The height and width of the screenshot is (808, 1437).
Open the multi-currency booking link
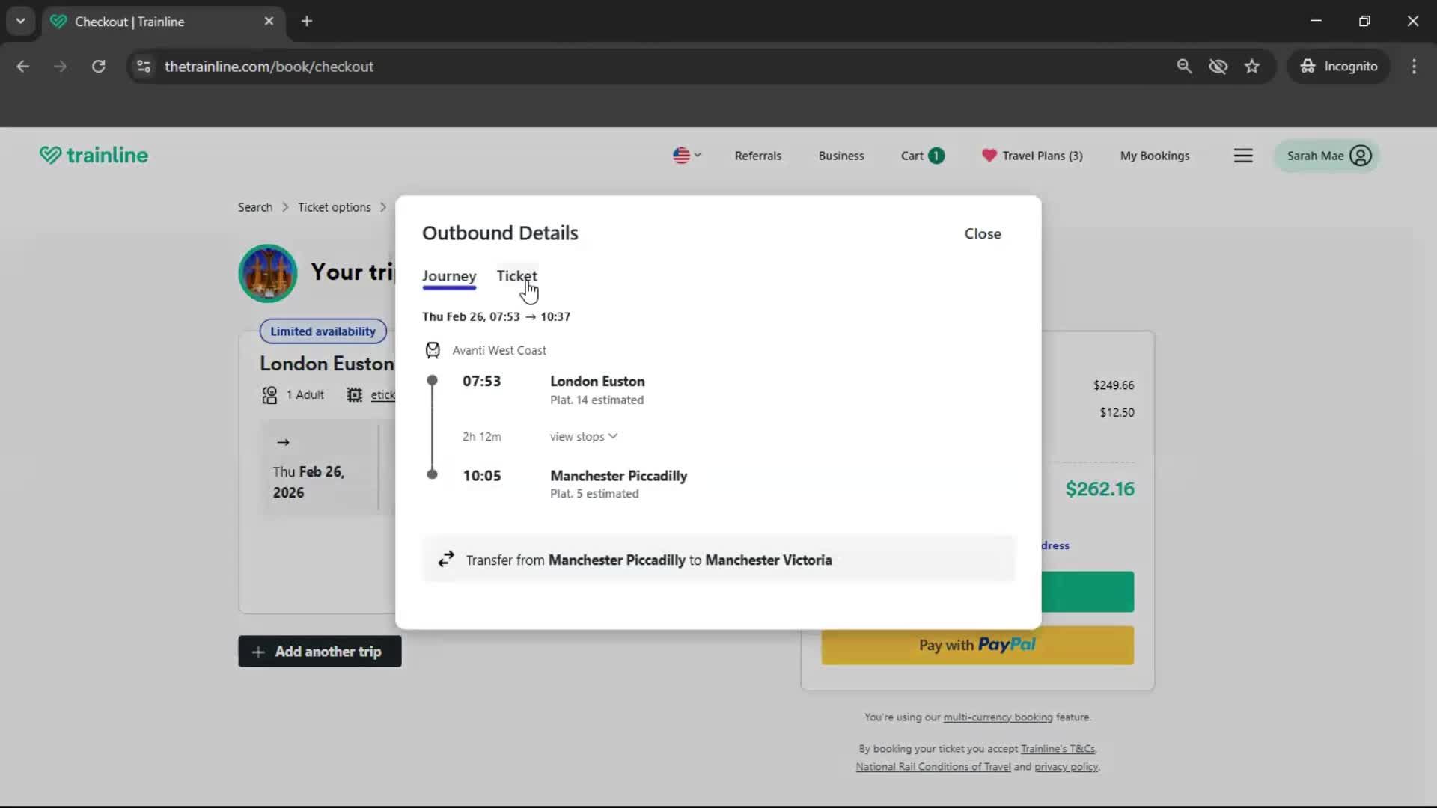click(x=996, y=717)
